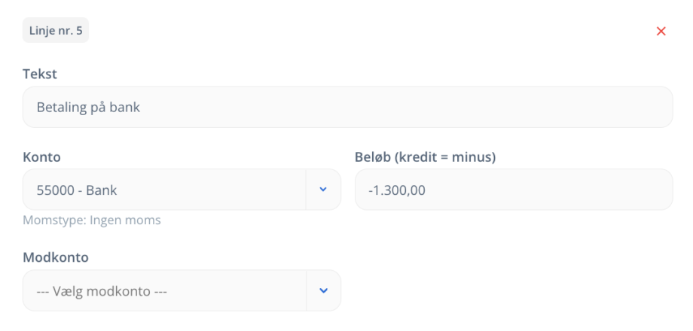This screenshot has height=331, width=693.
Task: Open the Konto account selector
Action: pos(182,190)
